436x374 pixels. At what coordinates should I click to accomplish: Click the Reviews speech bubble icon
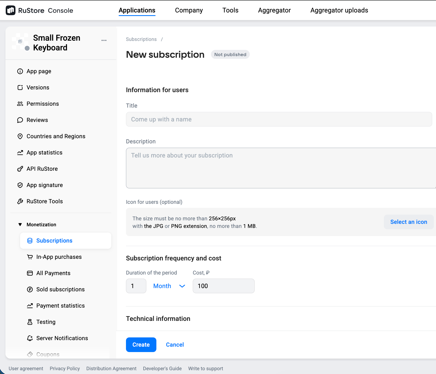tap(20, 120)
